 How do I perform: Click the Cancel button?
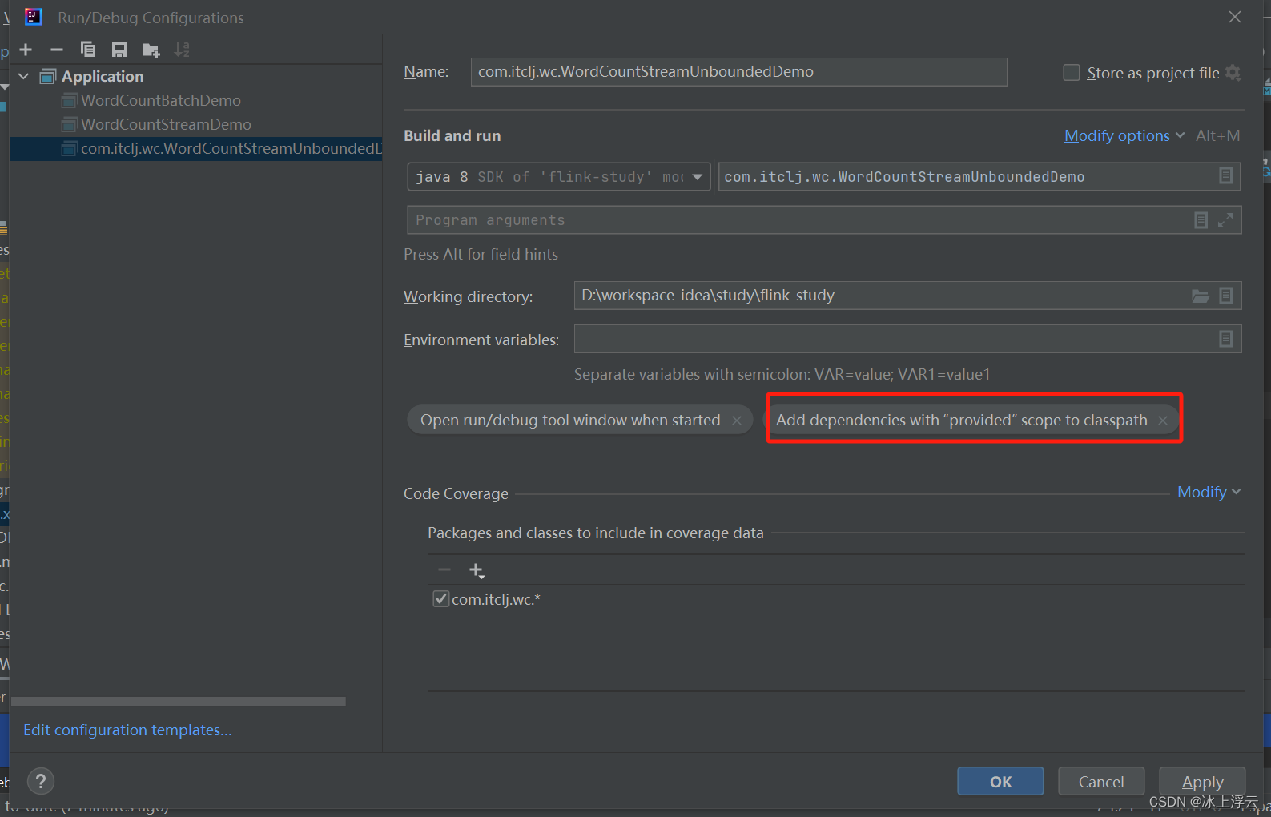click(1101, 781)
